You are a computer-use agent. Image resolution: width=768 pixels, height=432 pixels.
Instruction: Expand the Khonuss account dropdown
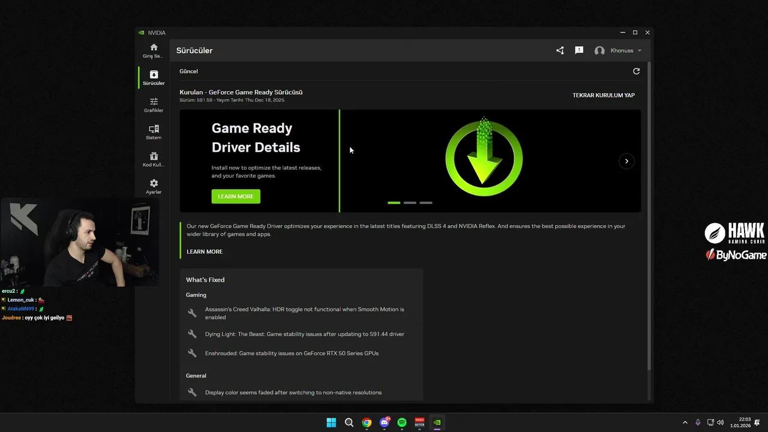(640, 50)
